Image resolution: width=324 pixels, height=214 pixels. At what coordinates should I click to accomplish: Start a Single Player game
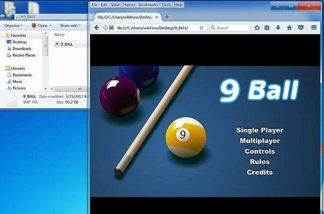coord(260,130)
